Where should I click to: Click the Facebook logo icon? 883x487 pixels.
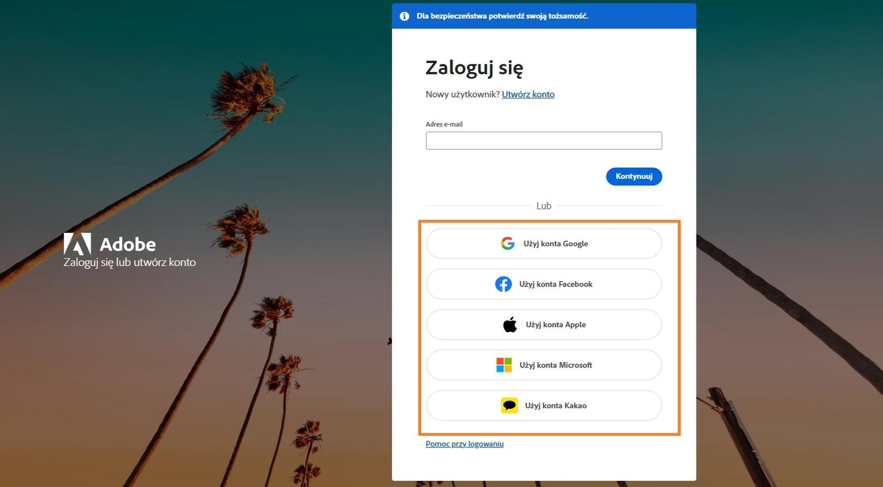coord(503,284)
